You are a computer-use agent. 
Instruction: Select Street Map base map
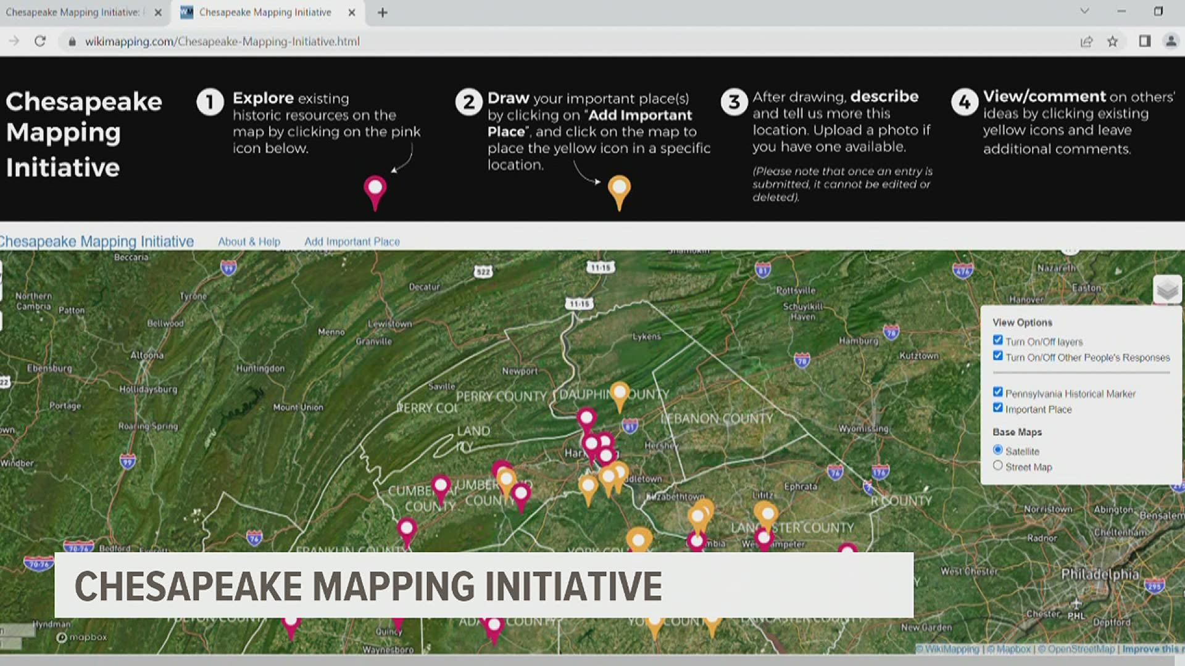pos(997,466)
